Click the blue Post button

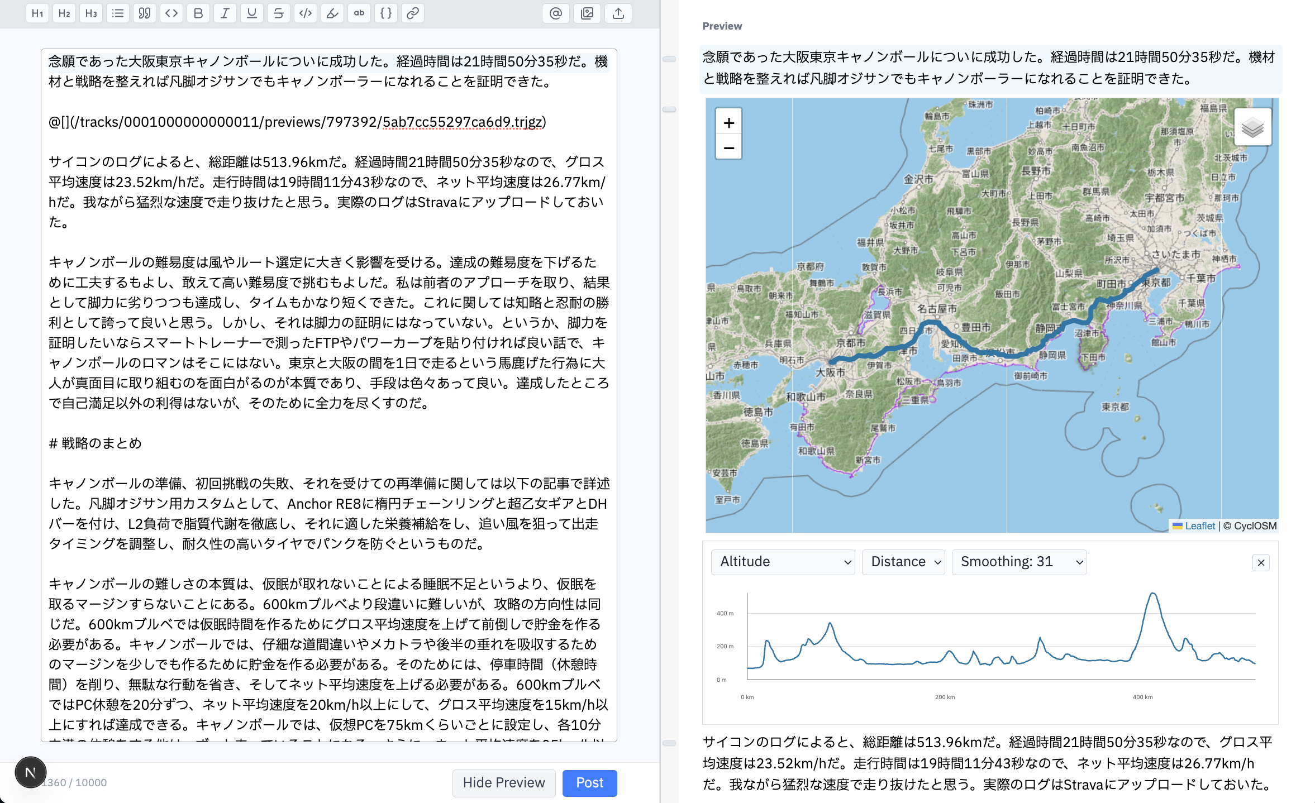tap(590, 783)
